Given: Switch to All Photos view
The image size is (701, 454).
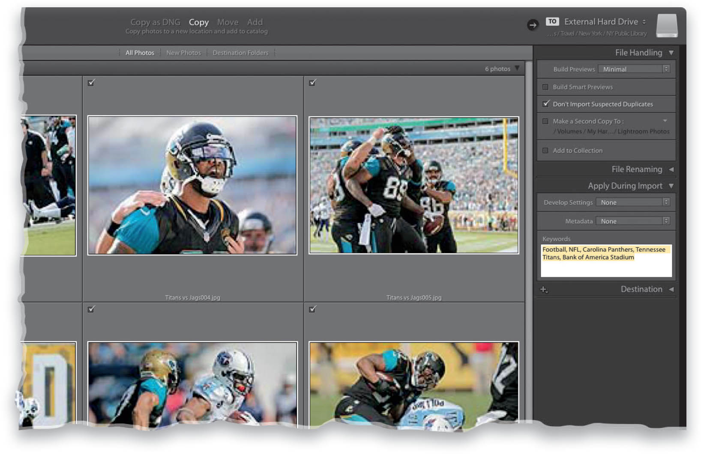Looking at the screenshot, I should tap(140, 53).
